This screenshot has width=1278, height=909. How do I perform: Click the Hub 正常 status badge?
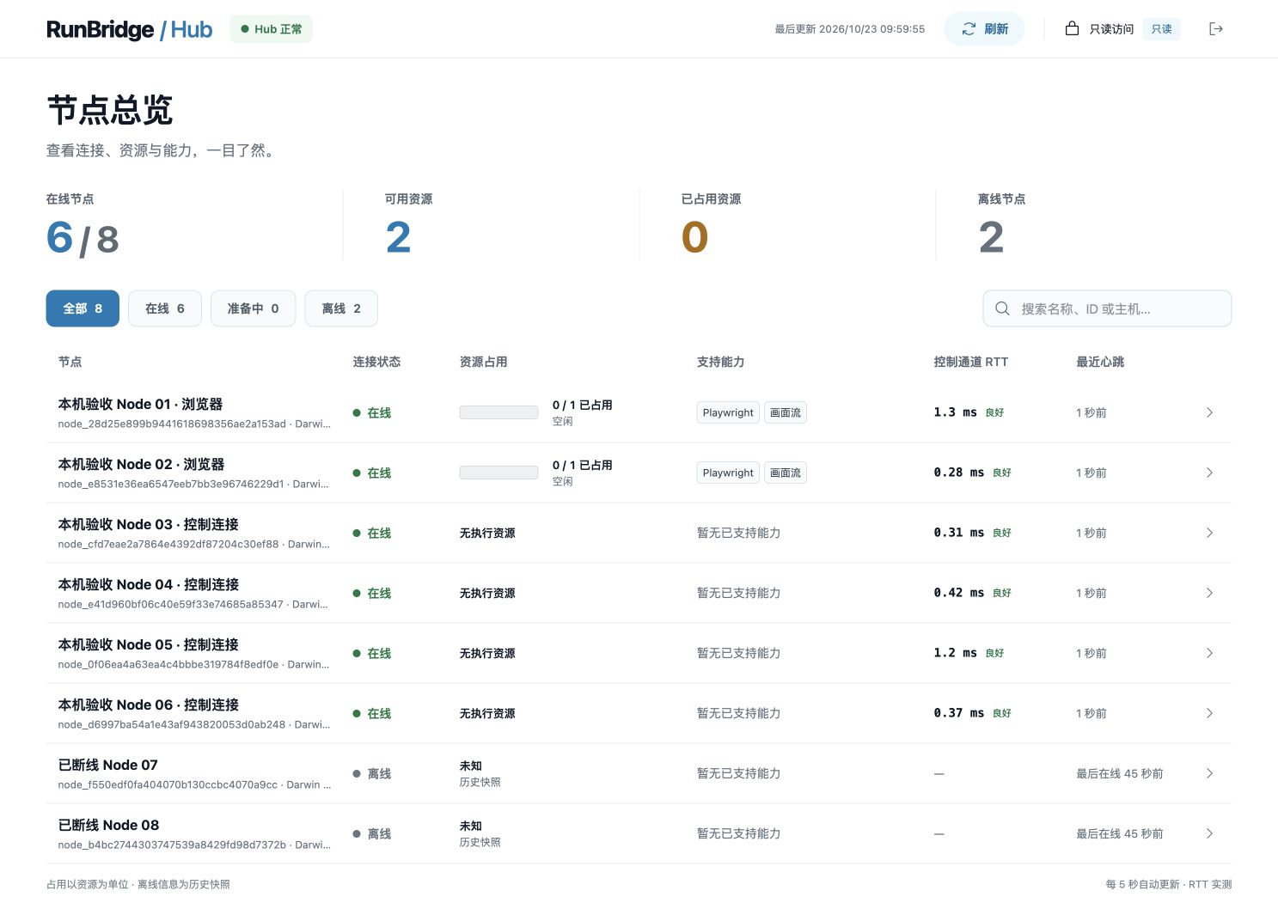click(271, 29)
